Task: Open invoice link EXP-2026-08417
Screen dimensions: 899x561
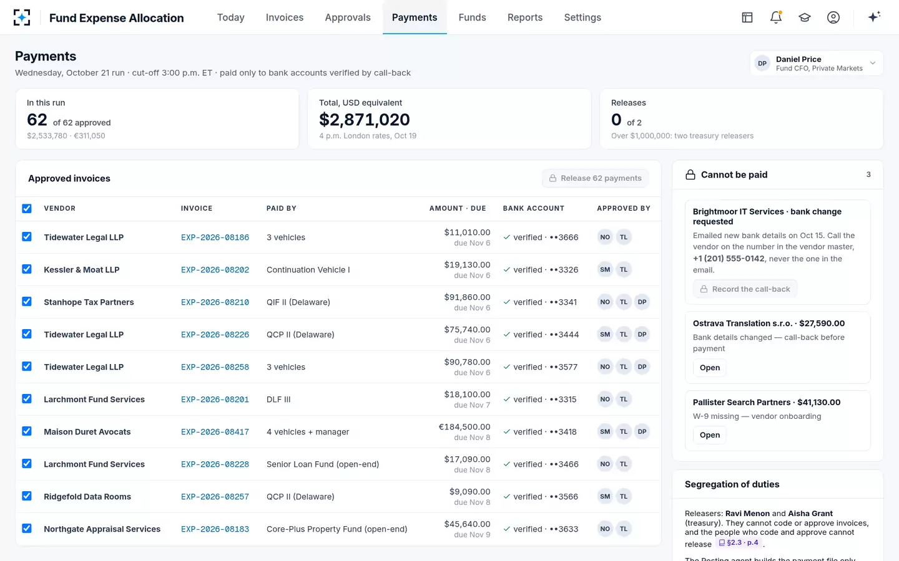Action: click(215, 432)
